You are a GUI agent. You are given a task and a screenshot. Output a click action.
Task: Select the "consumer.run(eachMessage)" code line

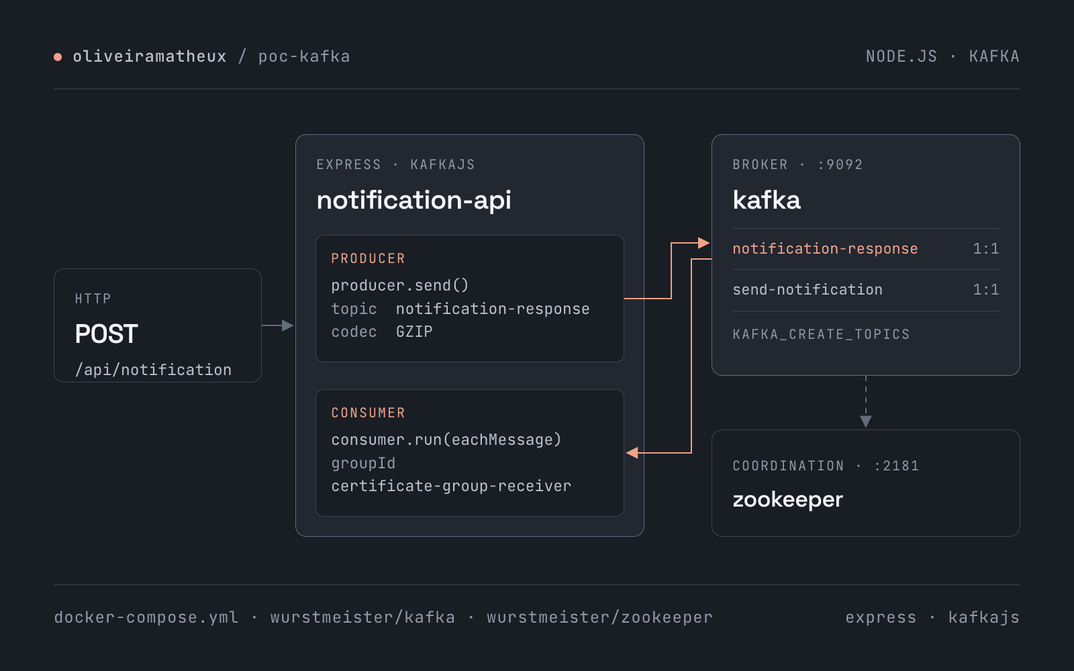pos(446,440)
